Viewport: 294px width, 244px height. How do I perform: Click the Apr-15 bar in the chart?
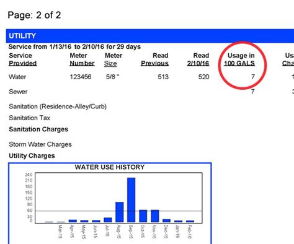coord(73,221)
